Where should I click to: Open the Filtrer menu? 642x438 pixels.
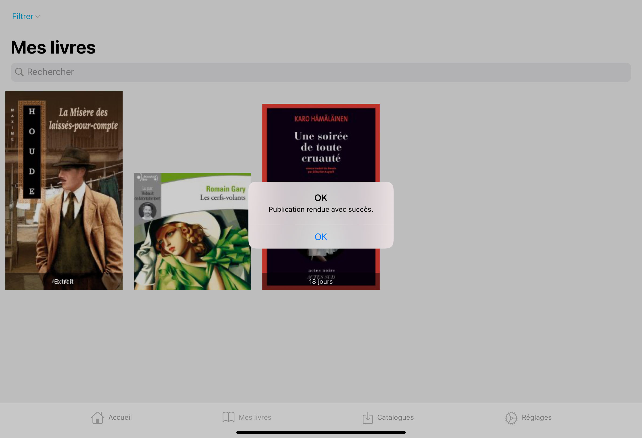[x=23, y=17]
